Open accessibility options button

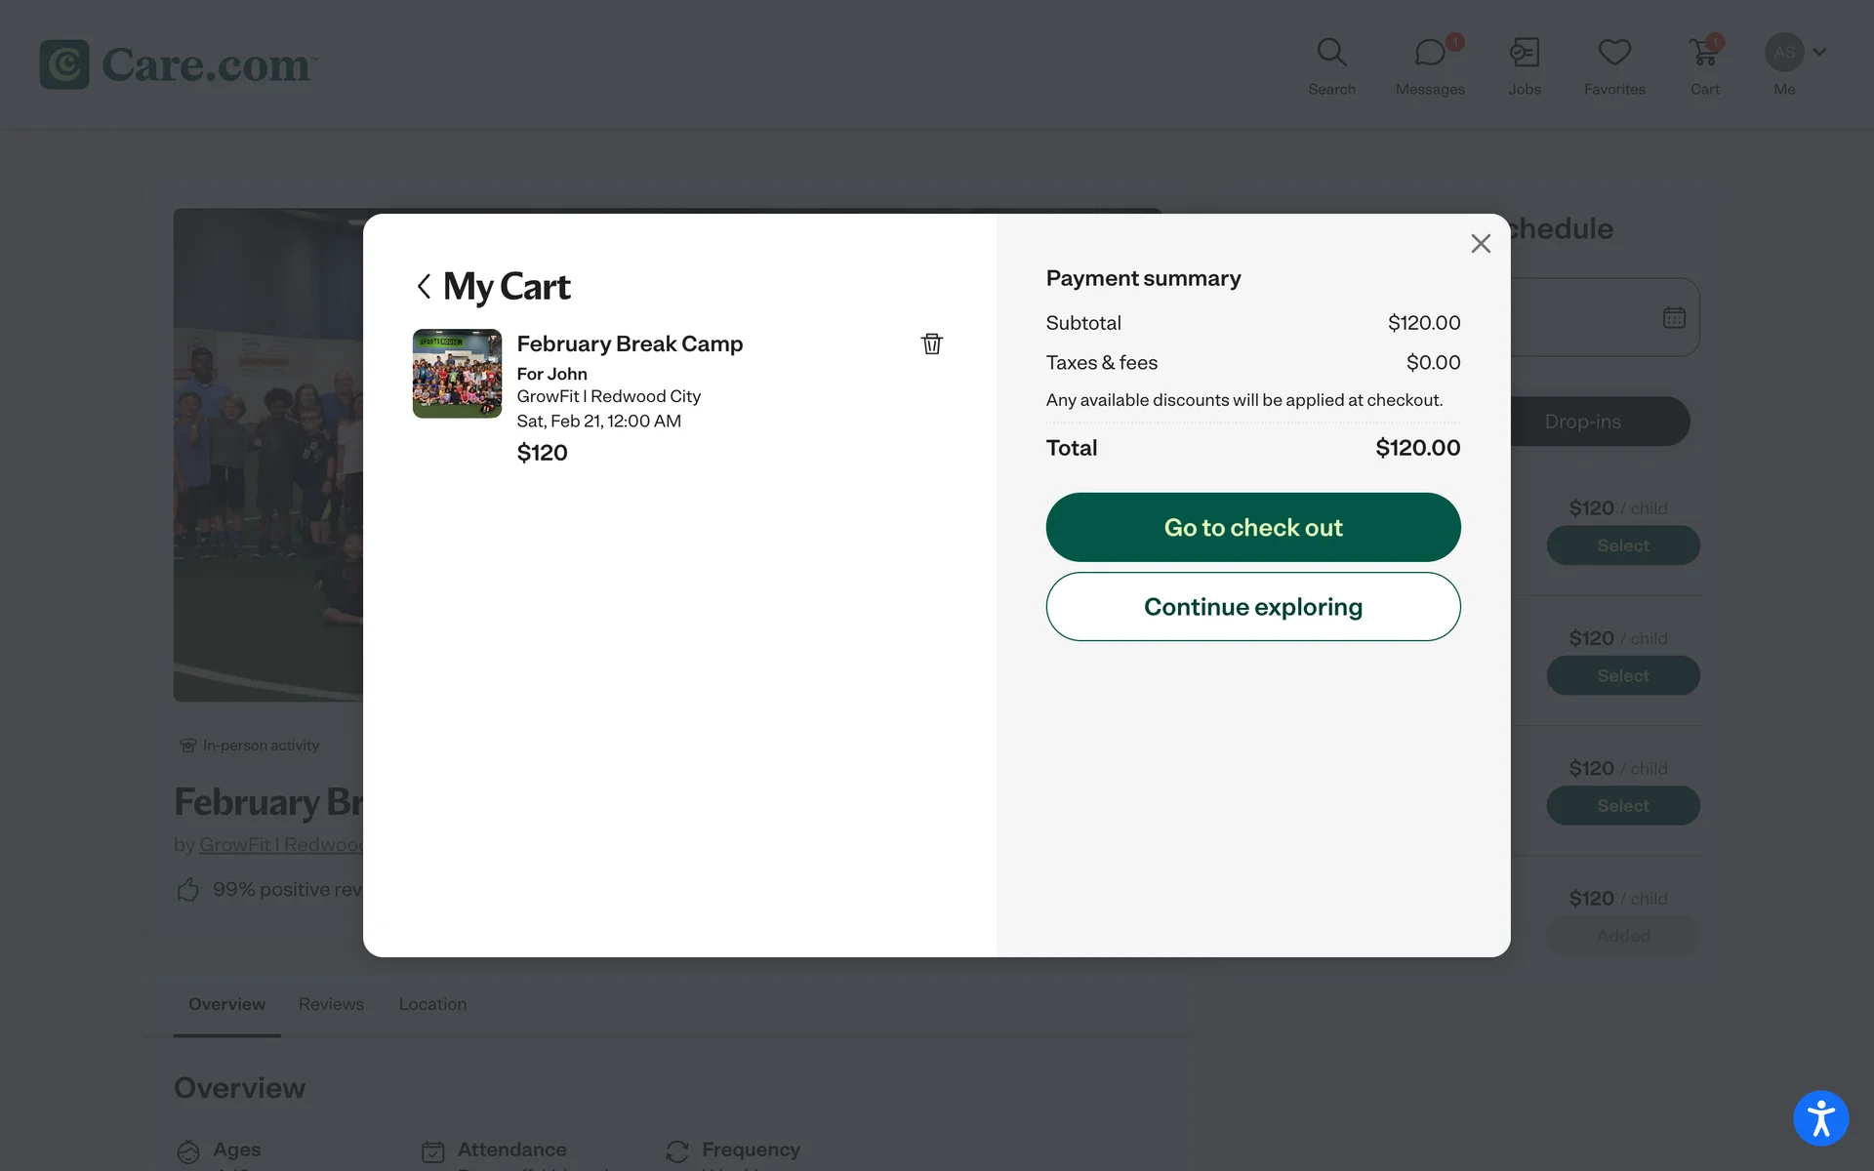[1820, 1118]
